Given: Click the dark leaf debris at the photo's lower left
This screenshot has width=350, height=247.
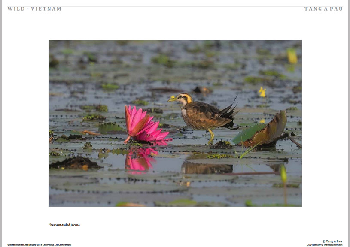Looking at the screenshot, I should click(75, 163).
